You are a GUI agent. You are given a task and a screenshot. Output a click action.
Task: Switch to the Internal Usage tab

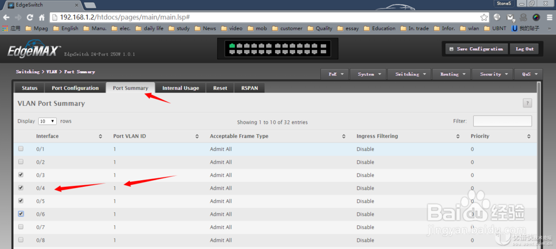pos(181,88)
